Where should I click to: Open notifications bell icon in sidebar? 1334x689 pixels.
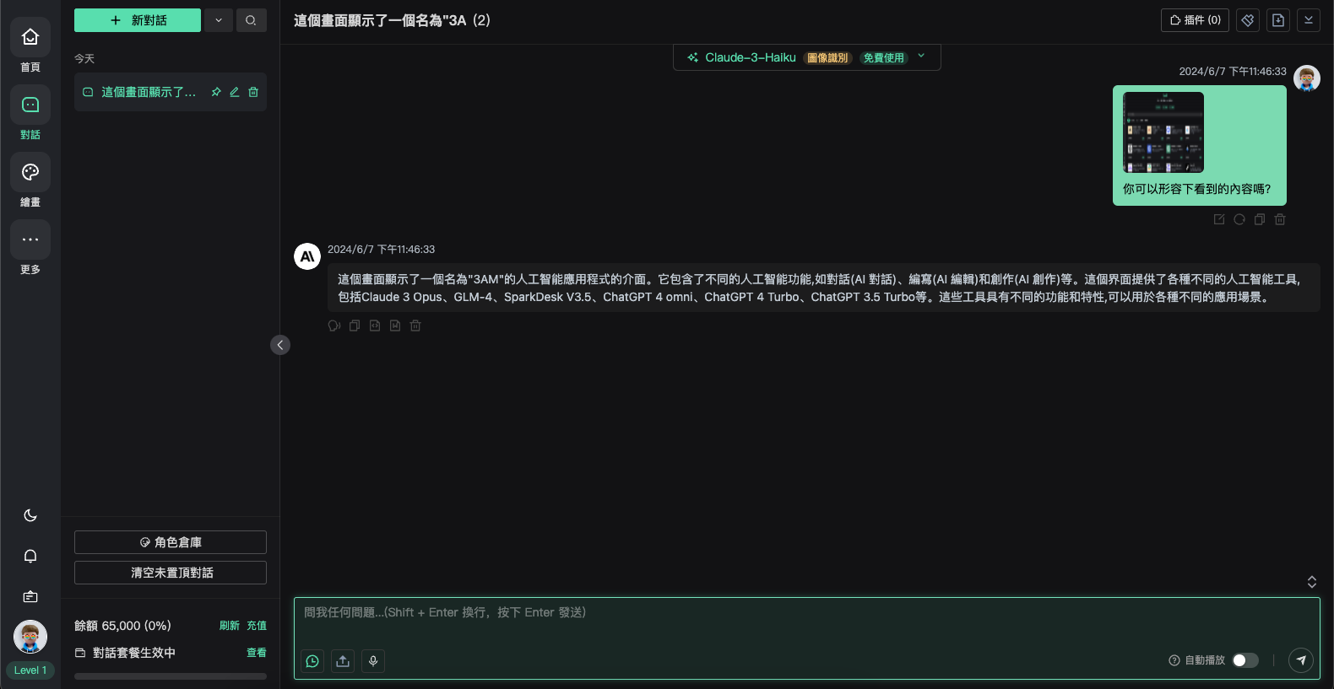(x=30, y=556)
